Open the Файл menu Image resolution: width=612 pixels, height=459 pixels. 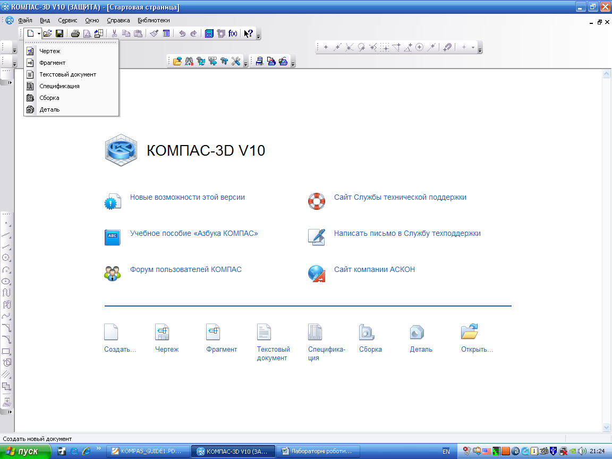tap(25, 20)
